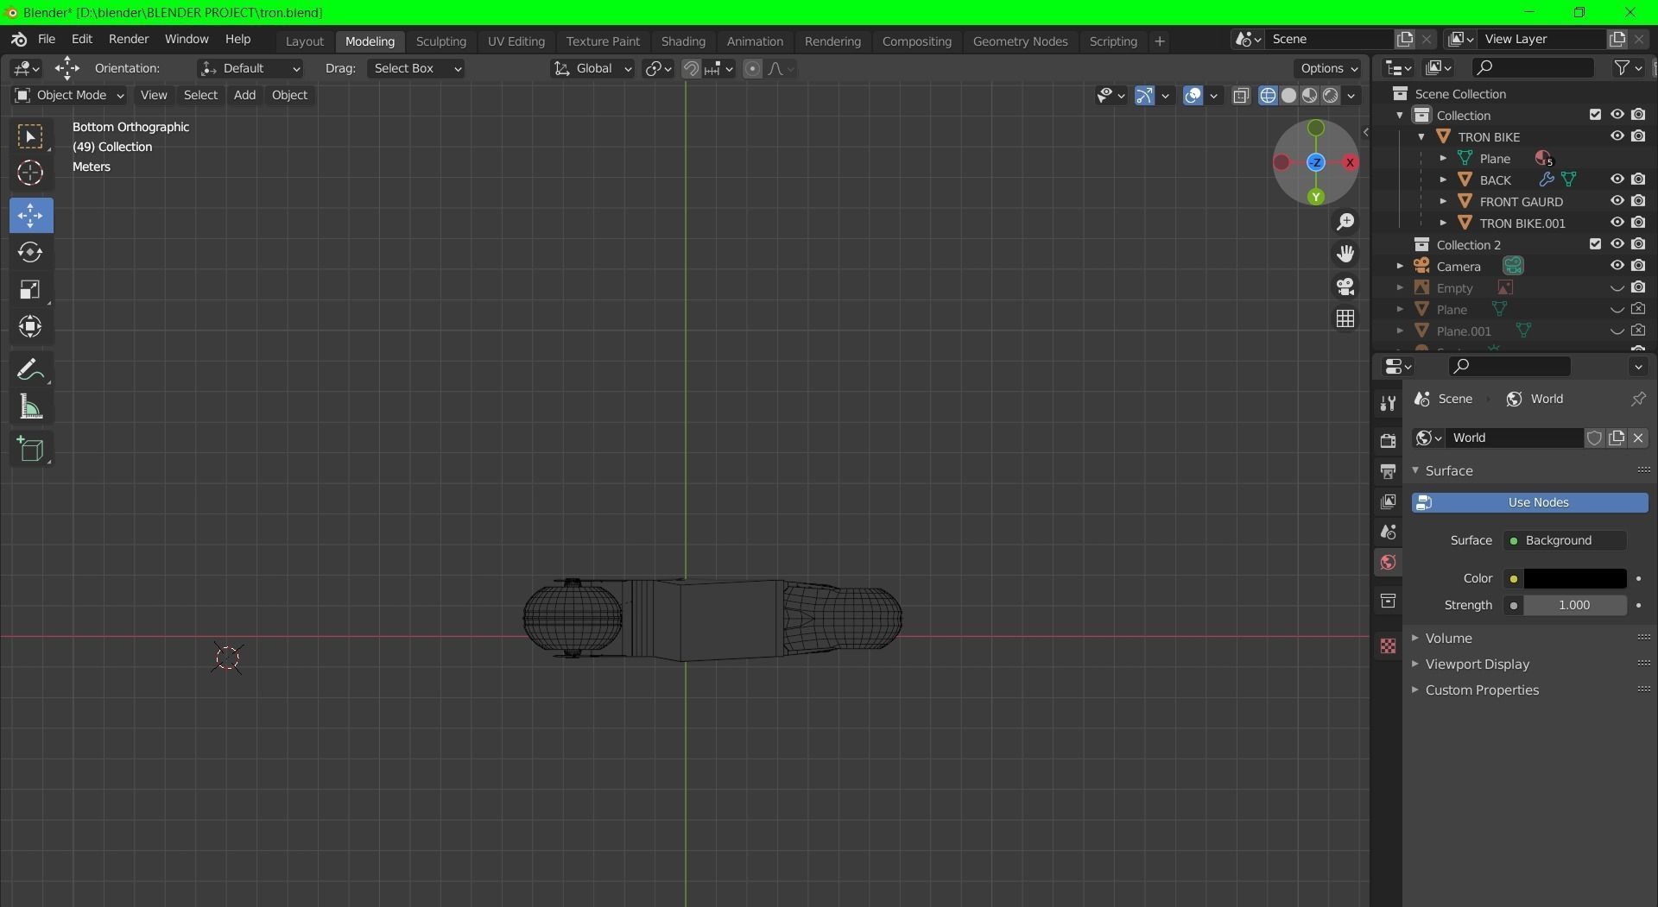Open the Render menu
Image resolution: width=1658 pixels, height=907 pixels.
pos(129,40)
